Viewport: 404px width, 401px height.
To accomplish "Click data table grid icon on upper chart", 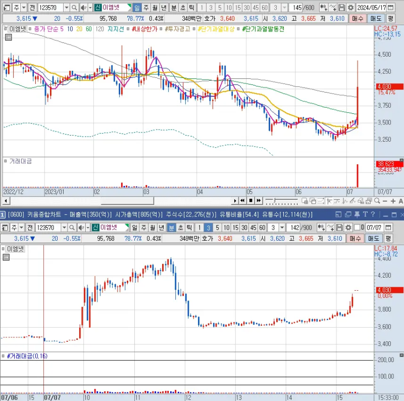I will coord(8,37).
